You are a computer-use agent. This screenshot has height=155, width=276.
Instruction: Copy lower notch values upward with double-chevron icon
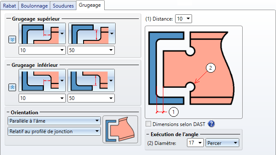[12, 87]
